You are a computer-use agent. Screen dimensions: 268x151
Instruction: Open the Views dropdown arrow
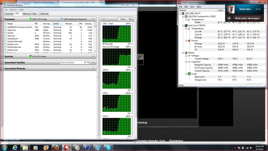coord(130,19)
